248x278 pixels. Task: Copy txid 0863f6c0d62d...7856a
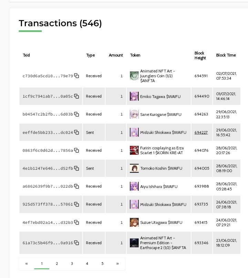(76, 150)
